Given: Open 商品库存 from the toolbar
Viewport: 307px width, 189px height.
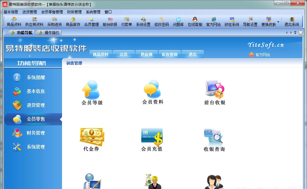Looking at the screenshot, I should click(x=73, y=21).
